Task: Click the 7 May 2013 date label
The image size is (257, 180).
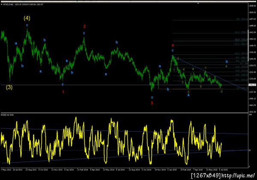Action: click(x=6, y=170)
